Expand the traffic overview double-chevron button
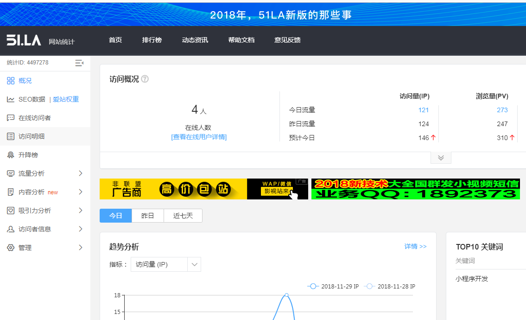The height and width of the screenshot is (320, 526). coord(441,158)
